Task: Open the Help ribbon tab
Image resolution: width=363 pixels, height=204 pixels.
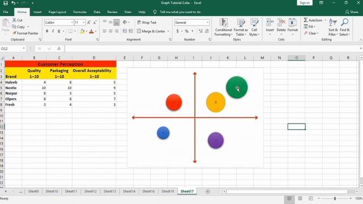Action: point(142,12)
